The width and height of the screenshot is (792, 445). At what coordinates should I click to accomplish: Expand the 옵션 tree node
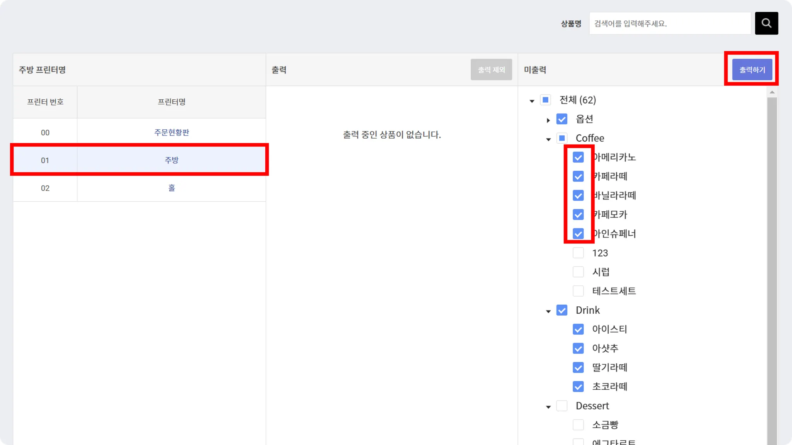point(548,120)
